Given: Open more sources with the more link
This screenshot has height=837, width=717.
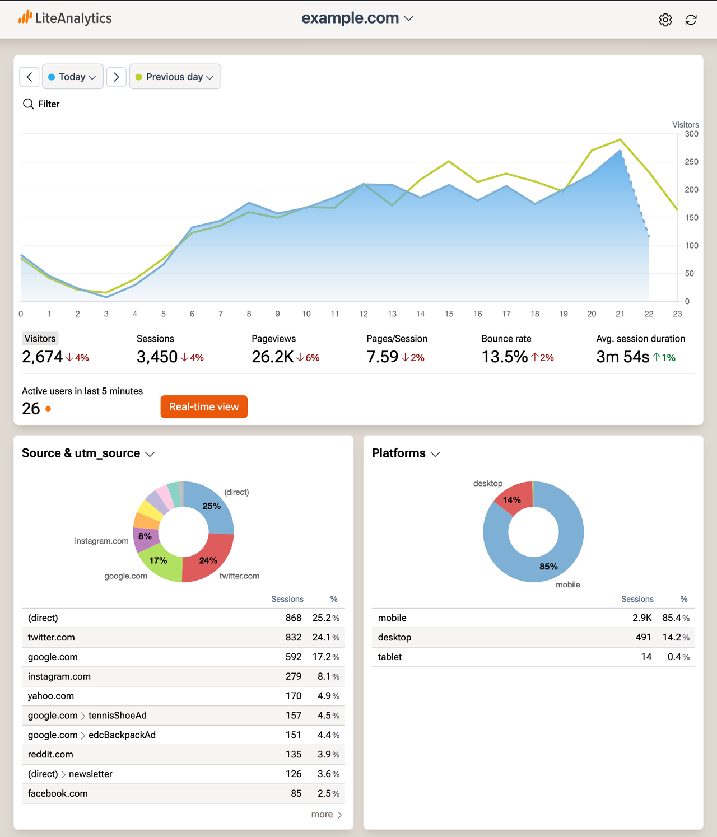Looking at the screenshot, I should coord(326,815).
